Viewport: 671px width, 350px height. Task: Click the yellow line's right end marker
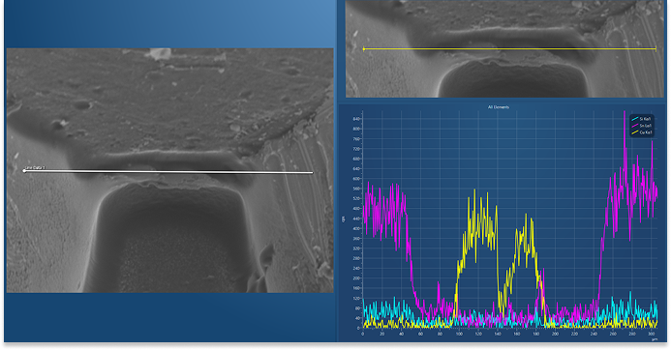[x=656, y=48]
